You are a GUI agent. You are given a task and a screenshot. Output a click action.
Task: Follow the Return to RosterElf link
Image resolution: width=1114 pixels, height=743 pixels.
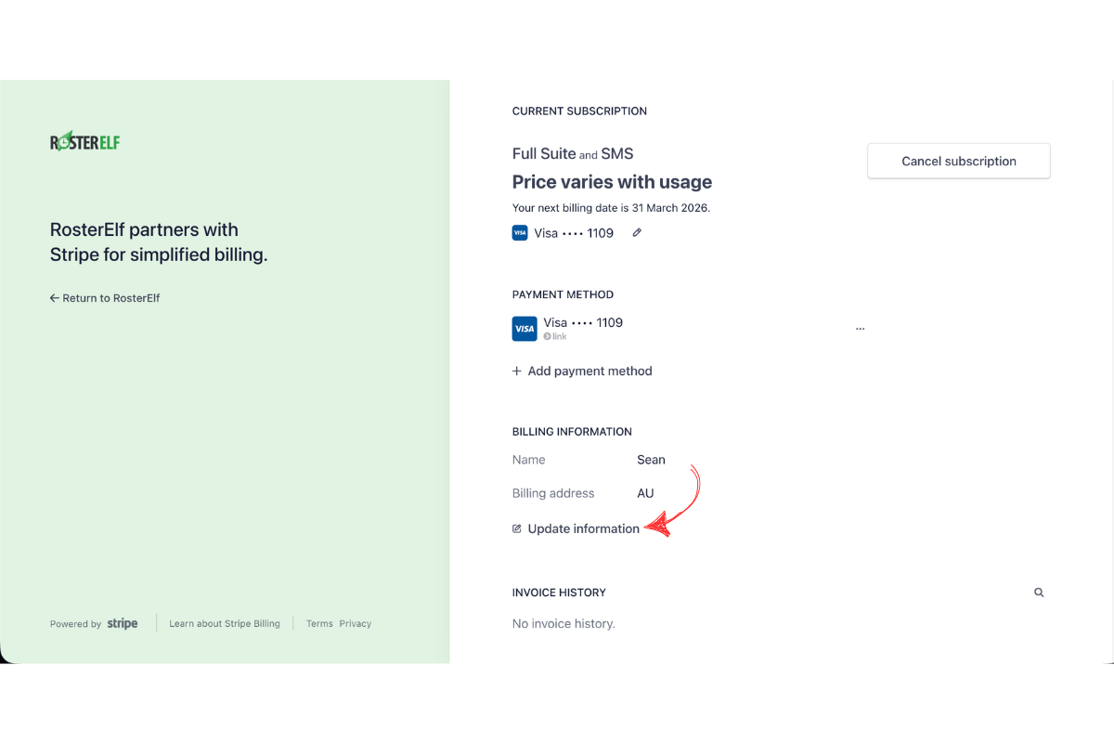pyautogui.click(x=104, y=297)
